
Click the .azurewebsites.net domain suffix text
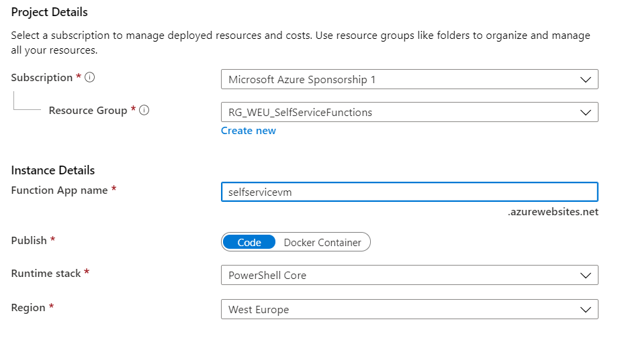553,212
